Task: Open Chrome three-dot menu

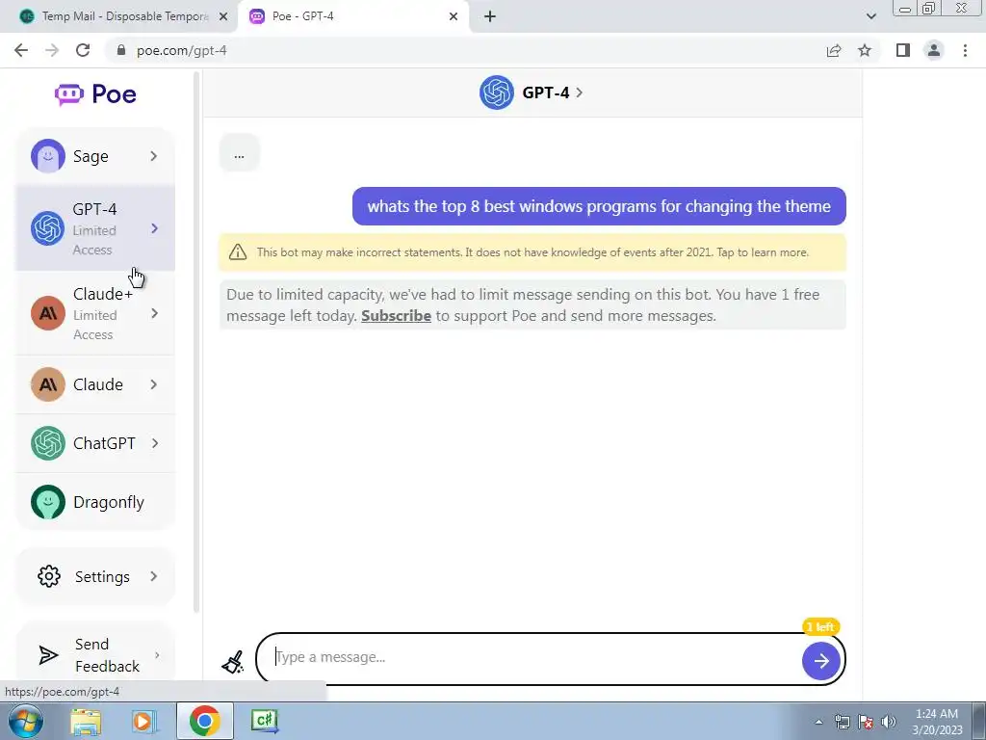Action: pos(965,50)
